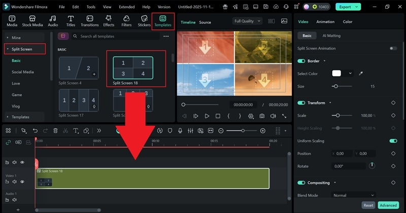Open the Filters panel
Image resolution: width=406 pixels, height=213 pixels.
click(126, 21)
